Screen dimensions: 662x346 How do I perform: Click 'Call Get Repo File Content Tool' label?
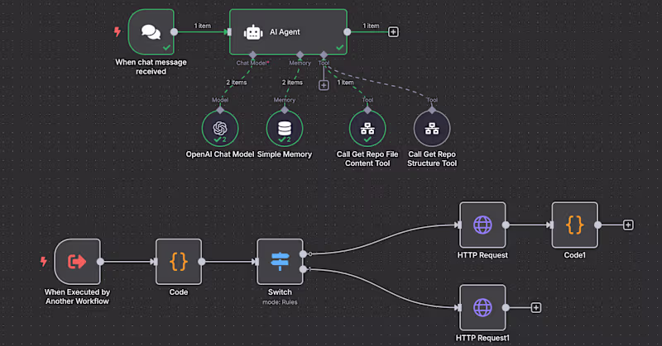click(x=367, y=159)
